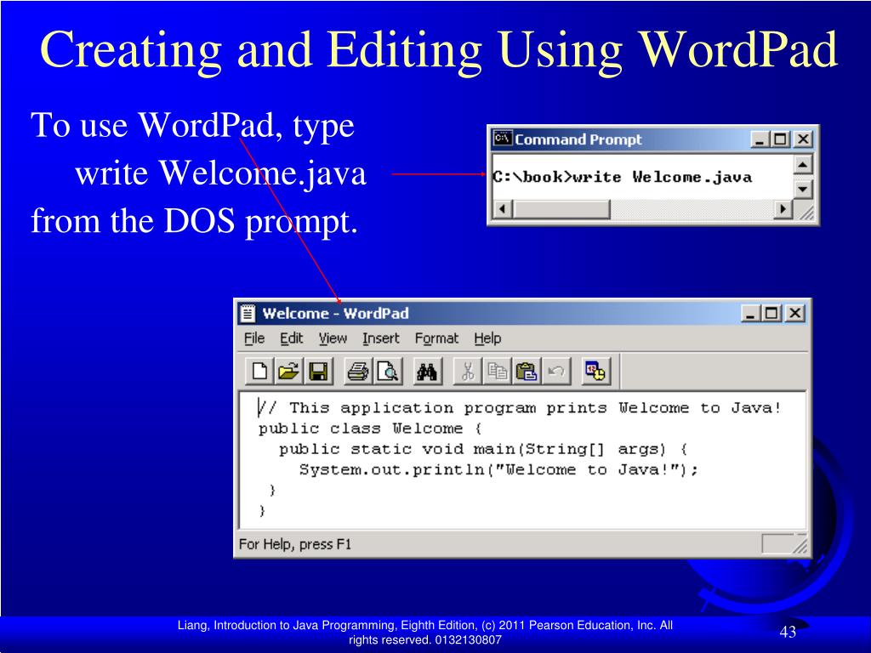Close the Command Prompt window
The width and height of the screenshot is (871, 653).
pyautogui.click(x=803, y=139)
